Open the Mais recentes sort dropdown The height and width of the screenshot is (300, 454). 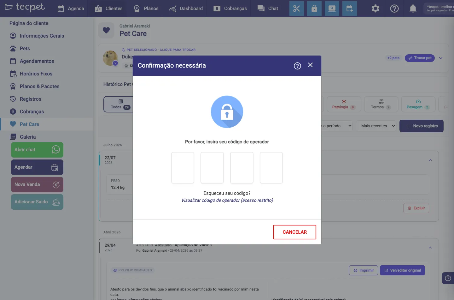pyautogui.click(x=376, y=126)
